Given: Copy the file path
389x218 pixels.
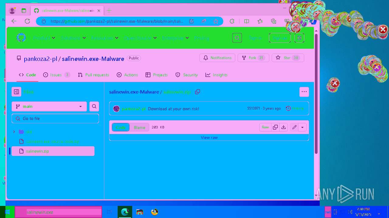Looking at the screenshot, I should point(198,92).
